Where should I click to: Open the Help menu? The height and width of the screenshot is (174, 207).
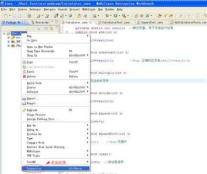click(x=120, y=10)
